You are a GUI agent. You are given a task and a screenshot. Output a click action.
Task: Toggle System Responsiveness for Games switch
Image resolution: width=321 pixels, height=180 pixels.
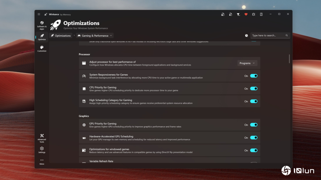pos(254,76)
